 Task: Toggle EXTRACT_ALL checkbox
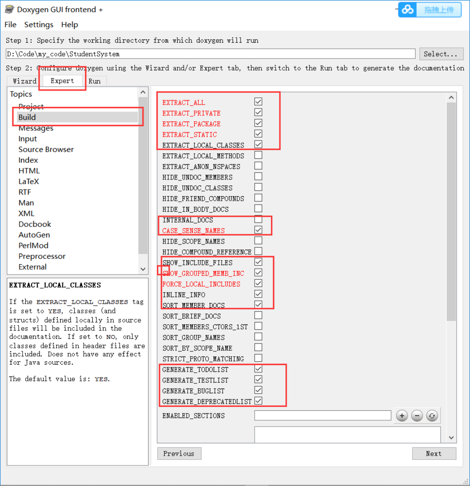[x=258, y=101]
